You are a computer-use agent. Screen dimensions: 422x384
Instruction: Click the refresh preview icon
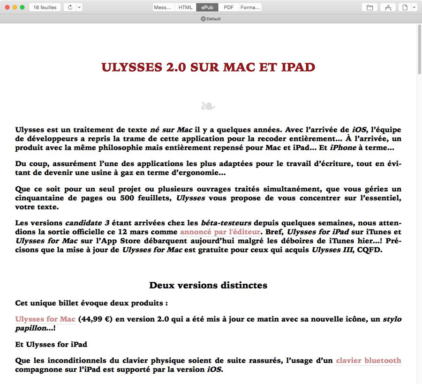70,7
